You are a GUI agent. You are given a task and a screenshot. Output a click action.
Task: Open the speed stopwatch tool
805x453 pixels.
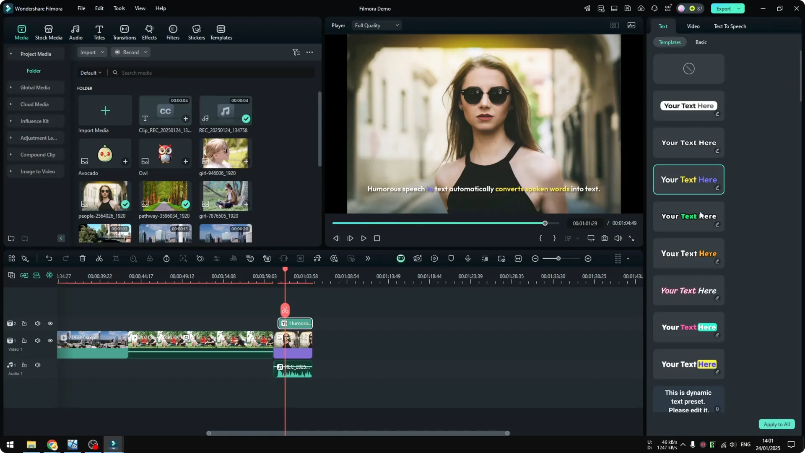(166, 259)
